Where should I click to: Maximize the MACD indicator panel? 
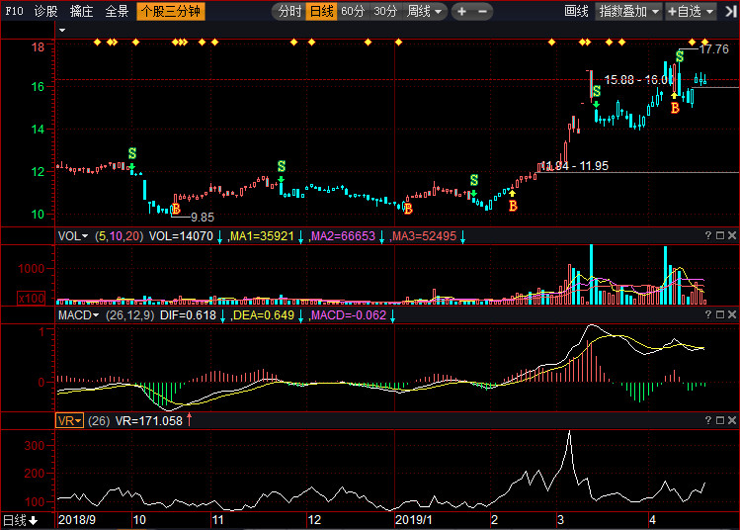click(x=720, y=315)
